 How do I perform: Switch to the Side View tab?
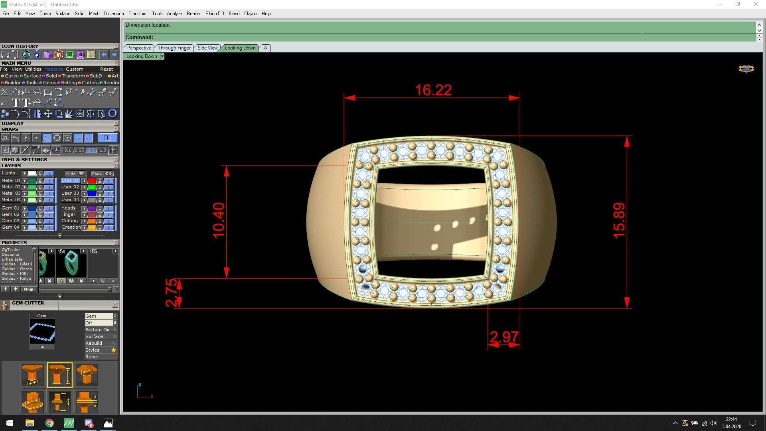point(207,48)
